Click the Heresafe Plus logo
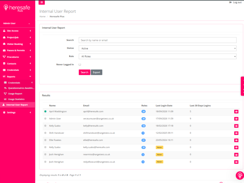 tap(17, 8)
